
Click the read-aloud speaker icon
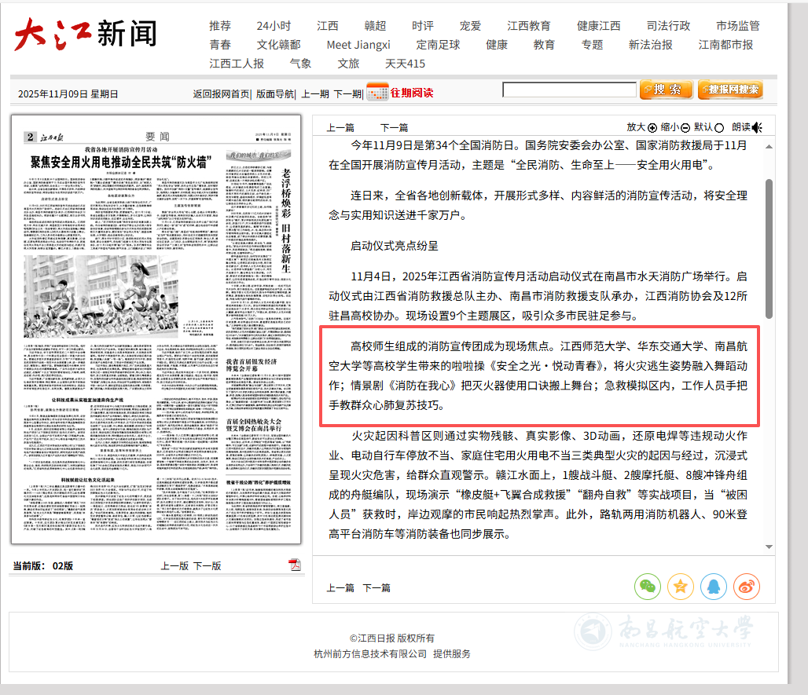tap(757, 127)
